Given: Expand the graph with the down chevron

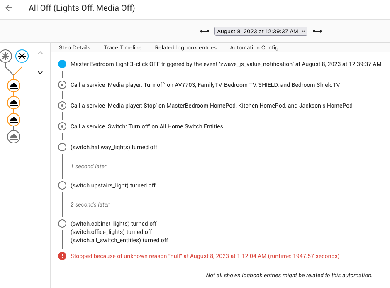Looking at the screenshot, I should [x=40, y=72].
